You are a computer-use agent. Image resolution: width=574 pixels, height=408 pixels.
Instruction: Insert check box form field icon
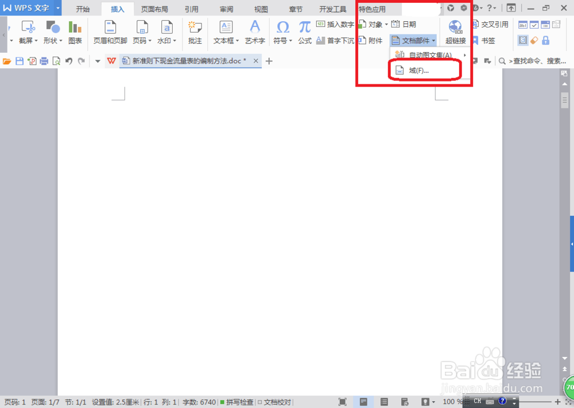pyautogui.click(x=534, y=25)
